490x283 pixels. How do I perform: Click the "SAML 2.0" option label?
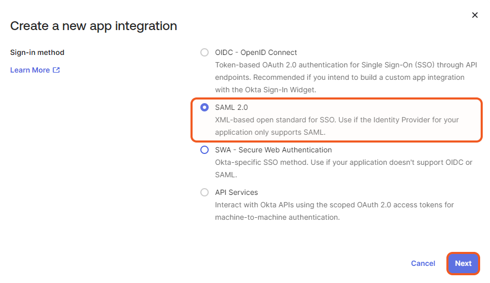232,107
